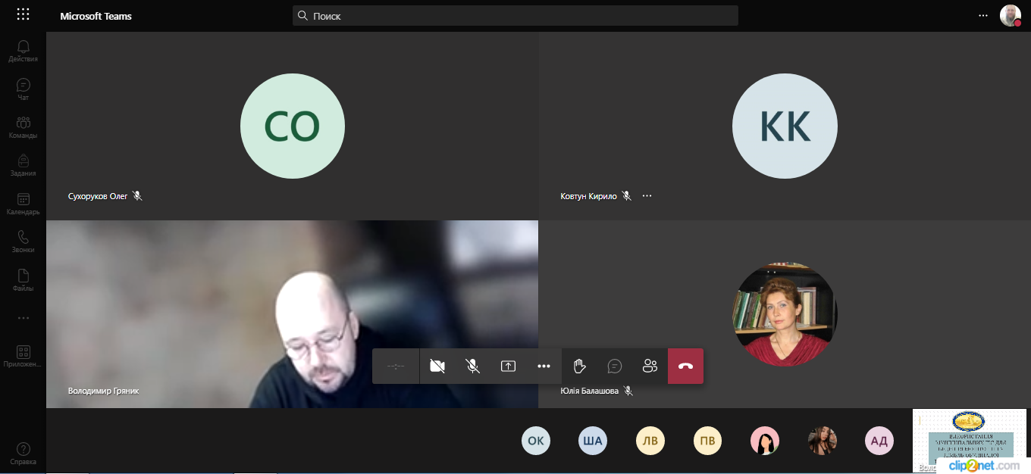
Task: Expand more apps ellipsis in sidebar
Action: [x=23, y=318]
